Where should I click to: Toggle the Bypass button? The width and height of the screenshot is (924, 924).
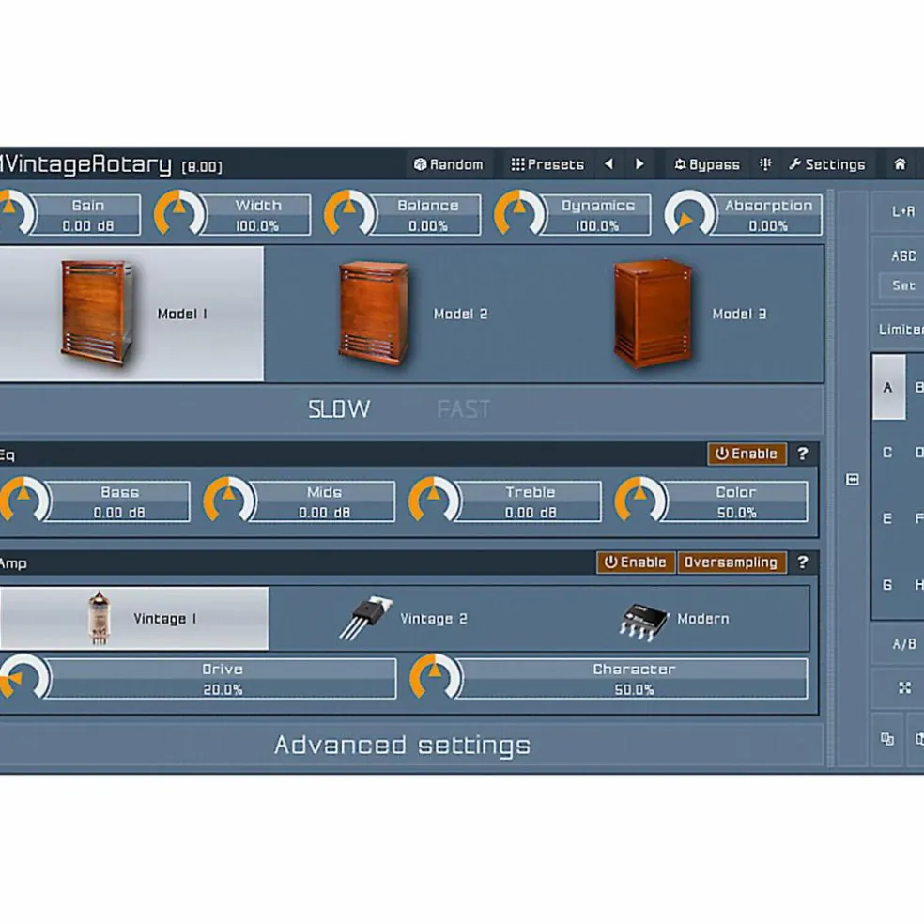point(706,164)
